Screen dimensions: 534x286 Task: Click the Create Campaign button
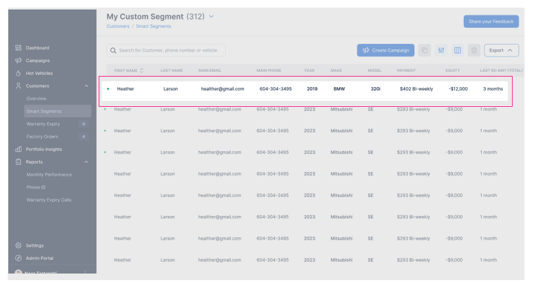point(385,50)
